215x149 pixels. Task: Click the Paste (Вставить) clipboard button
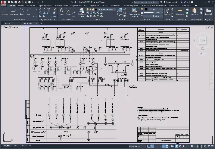194,12
